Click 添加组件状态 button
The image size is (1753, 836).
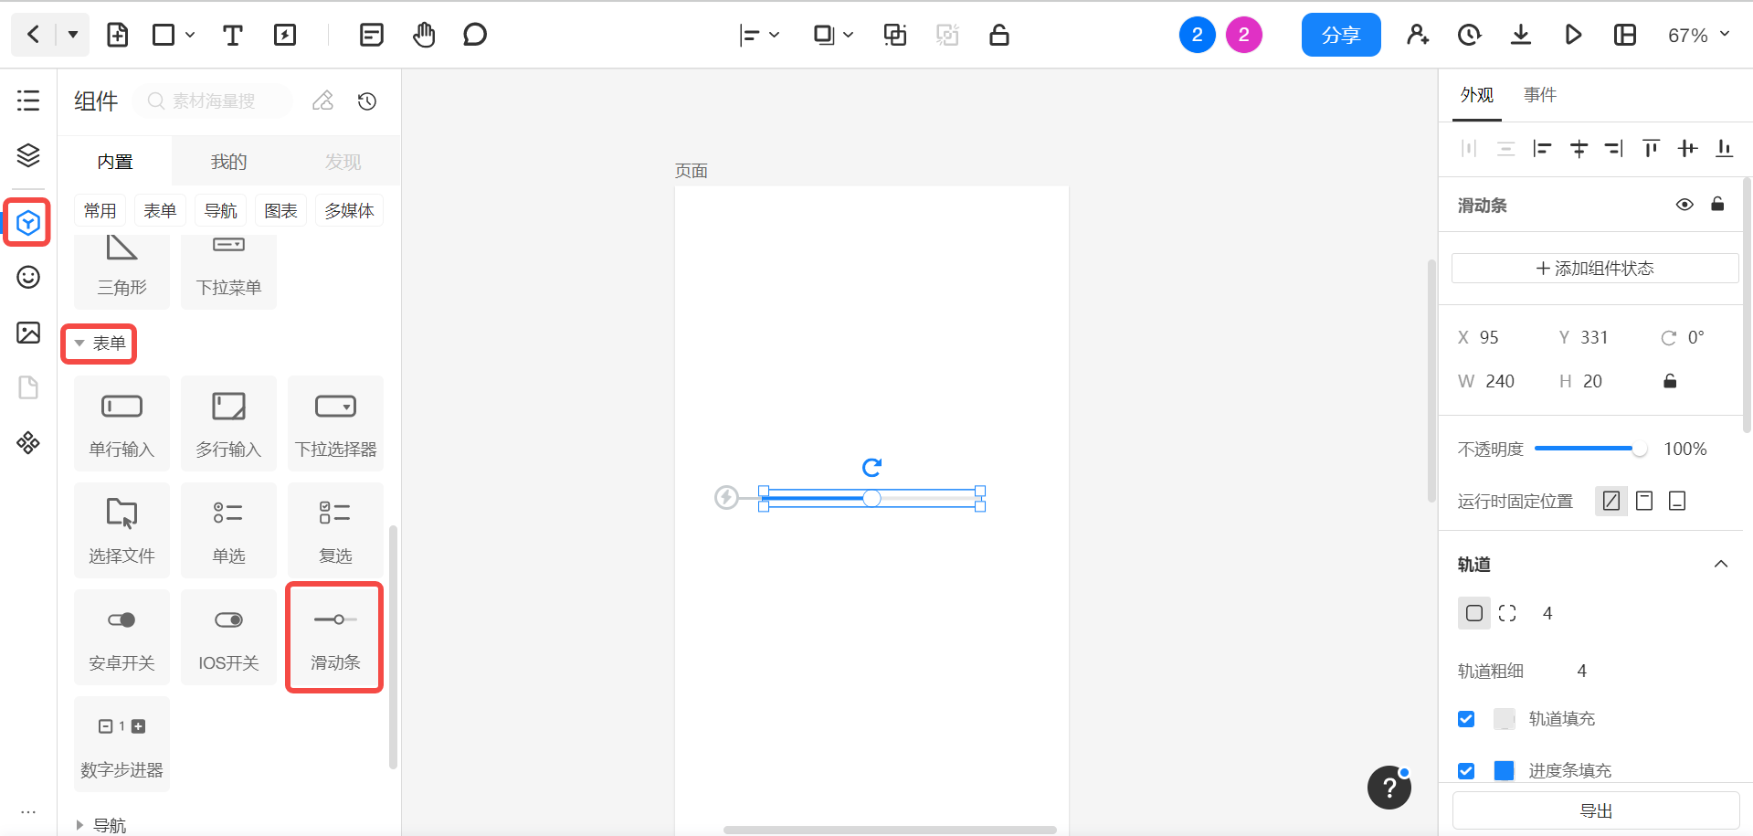pos(1594,269)
